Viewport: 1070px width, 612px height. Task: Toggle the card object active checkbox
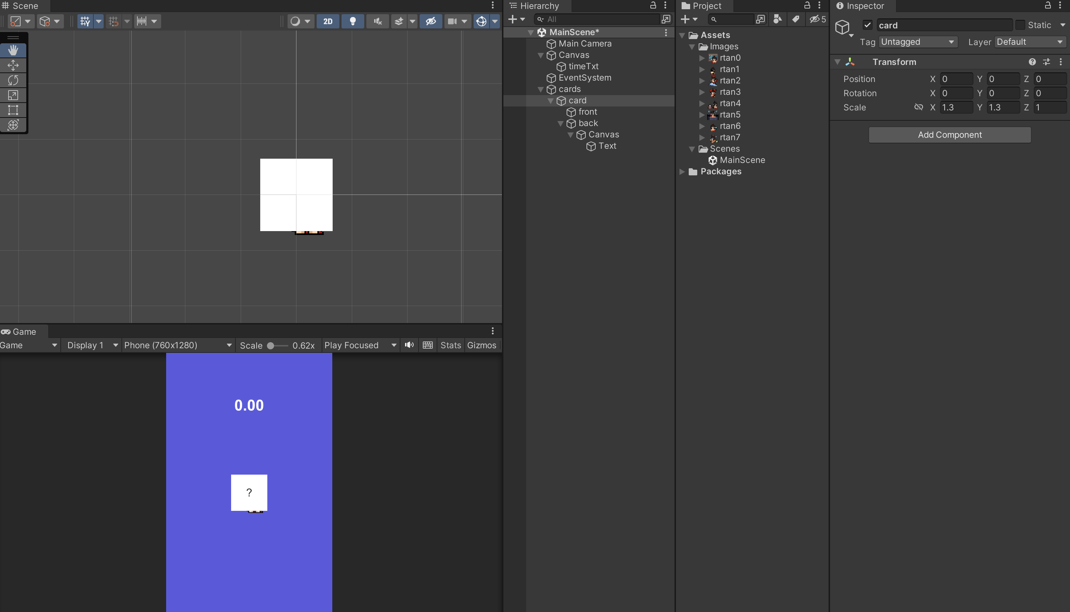[x=867, y=25]
